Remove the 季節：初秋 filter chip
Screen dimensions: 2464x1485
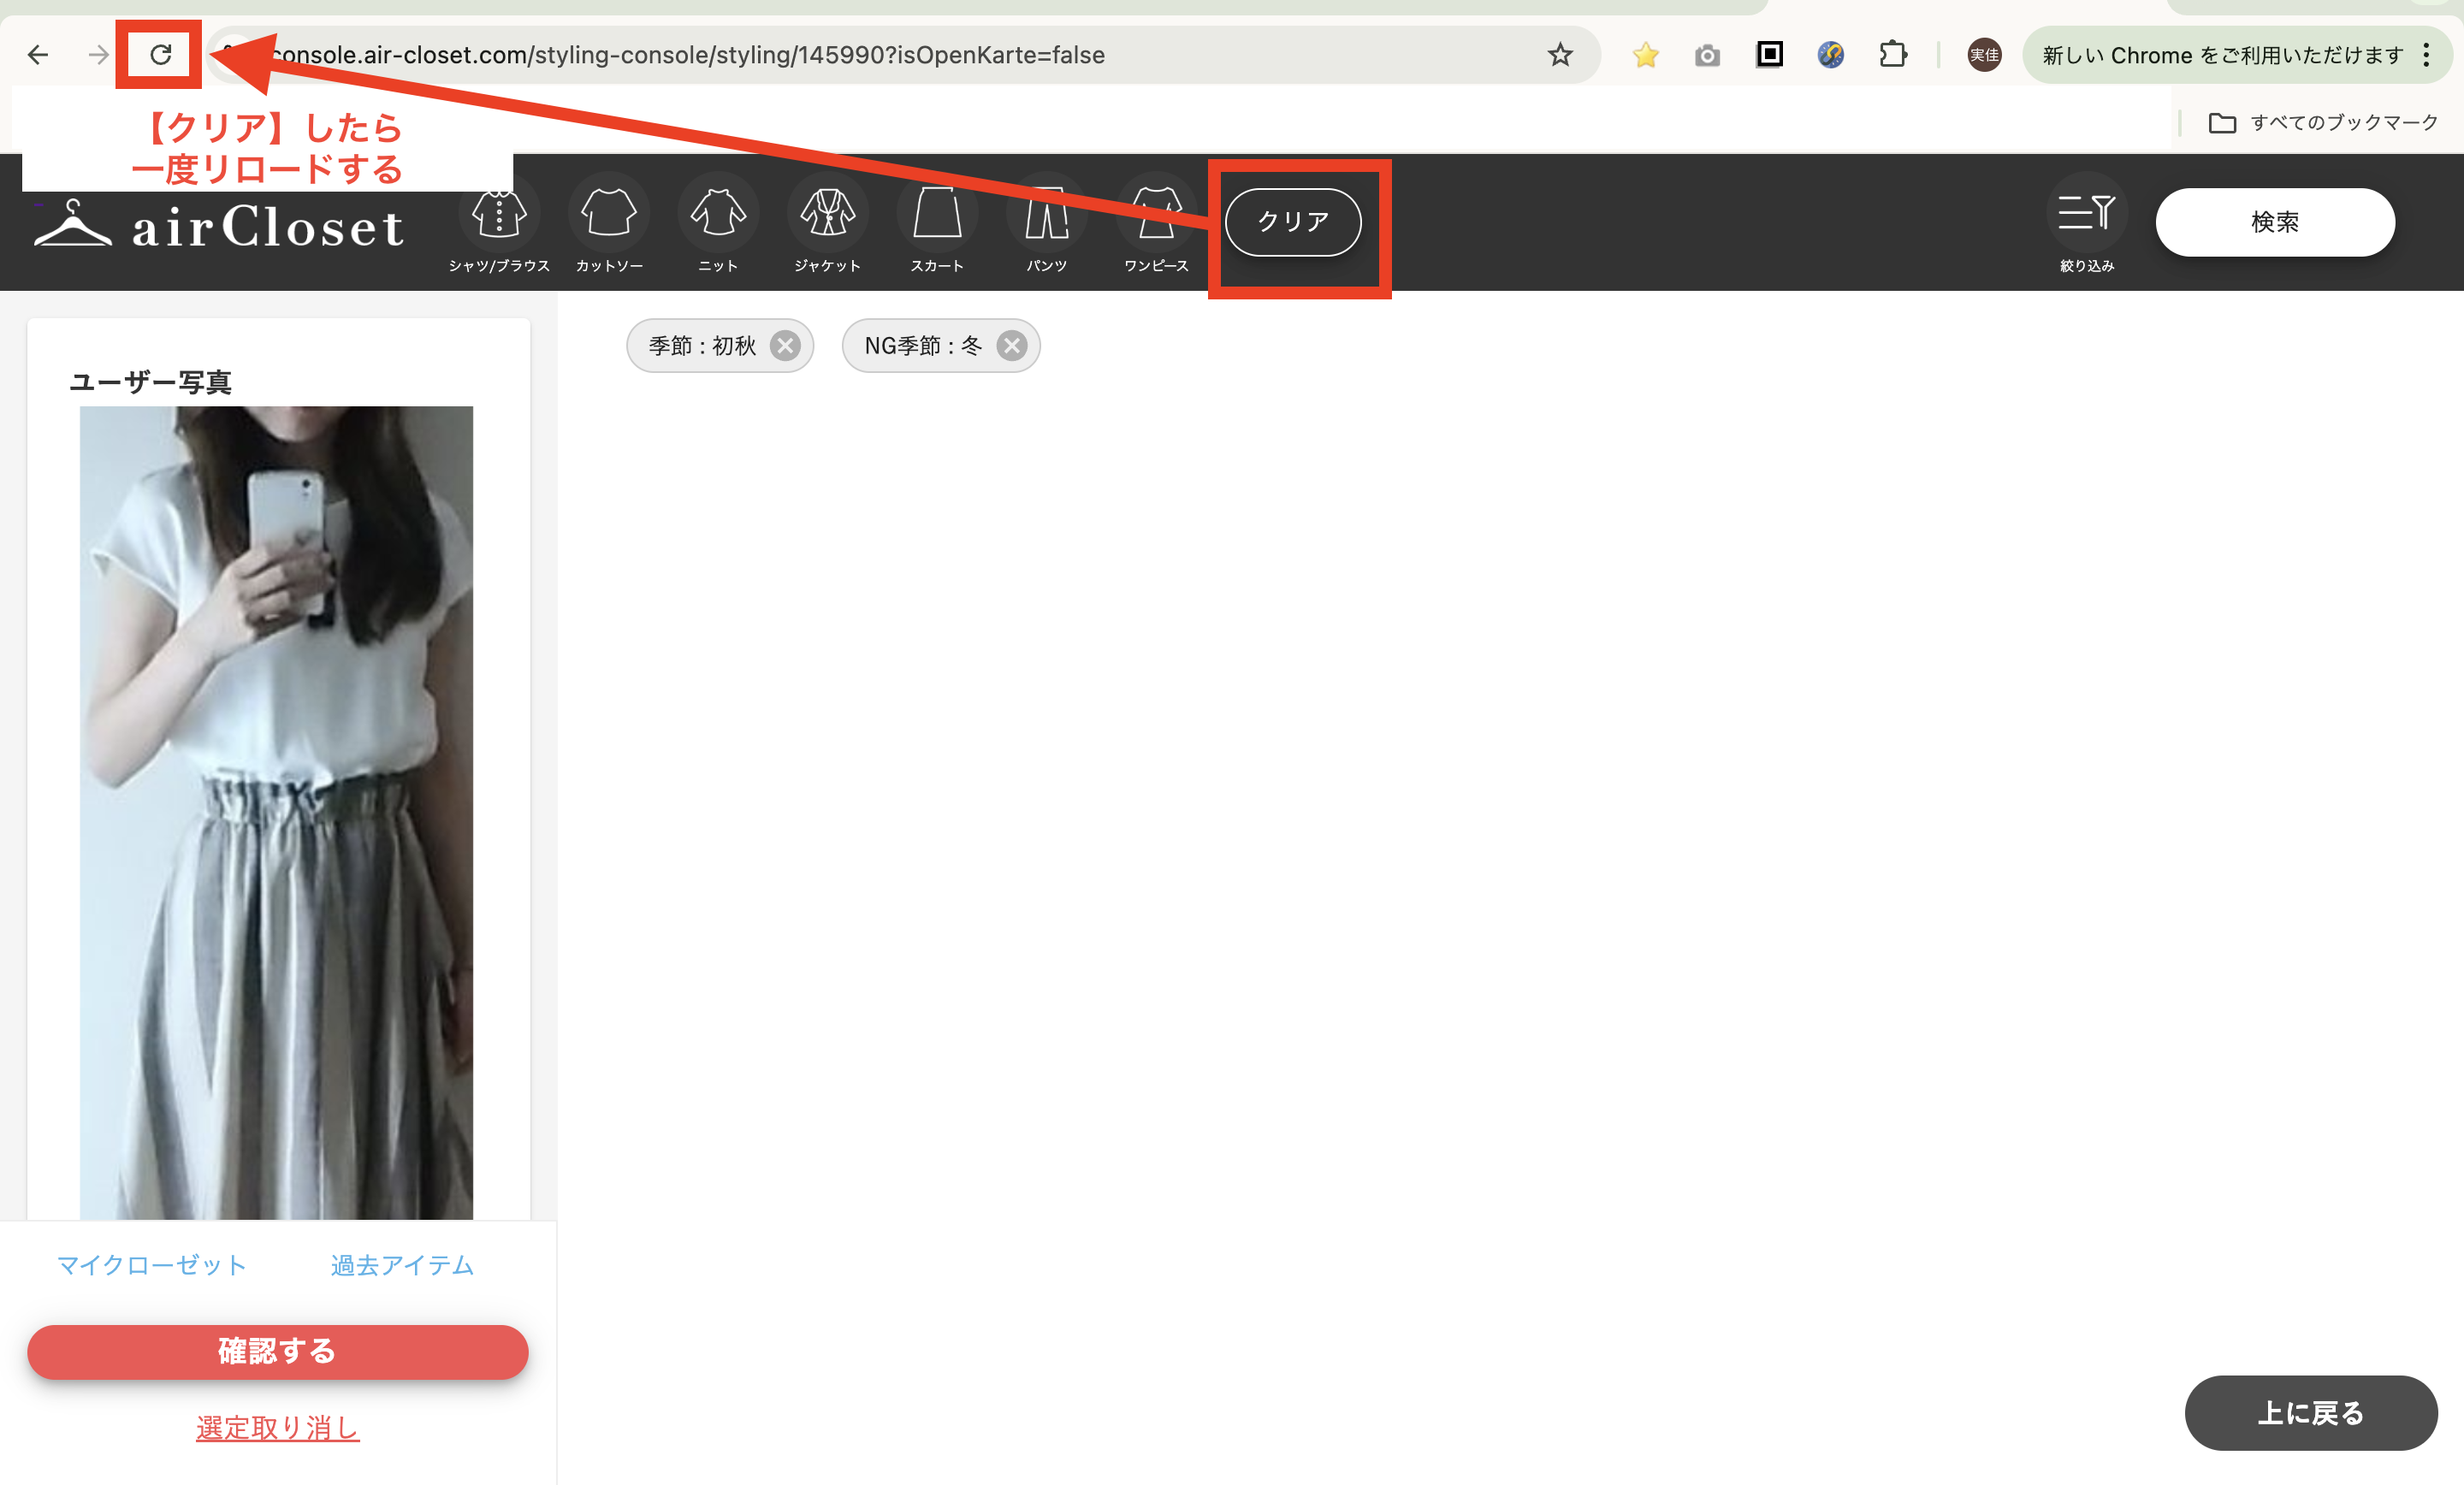(785, 346)
